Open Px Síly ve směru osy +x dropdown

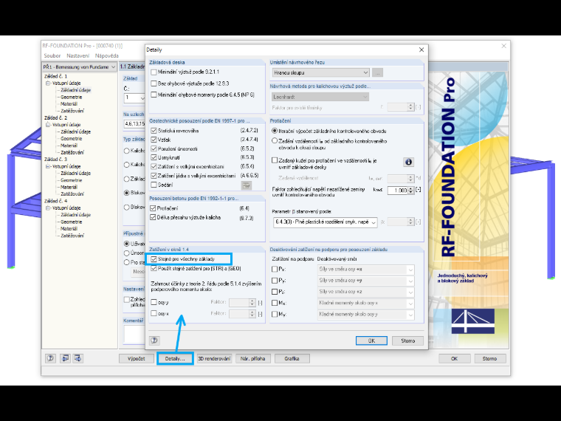click(365, 269)
